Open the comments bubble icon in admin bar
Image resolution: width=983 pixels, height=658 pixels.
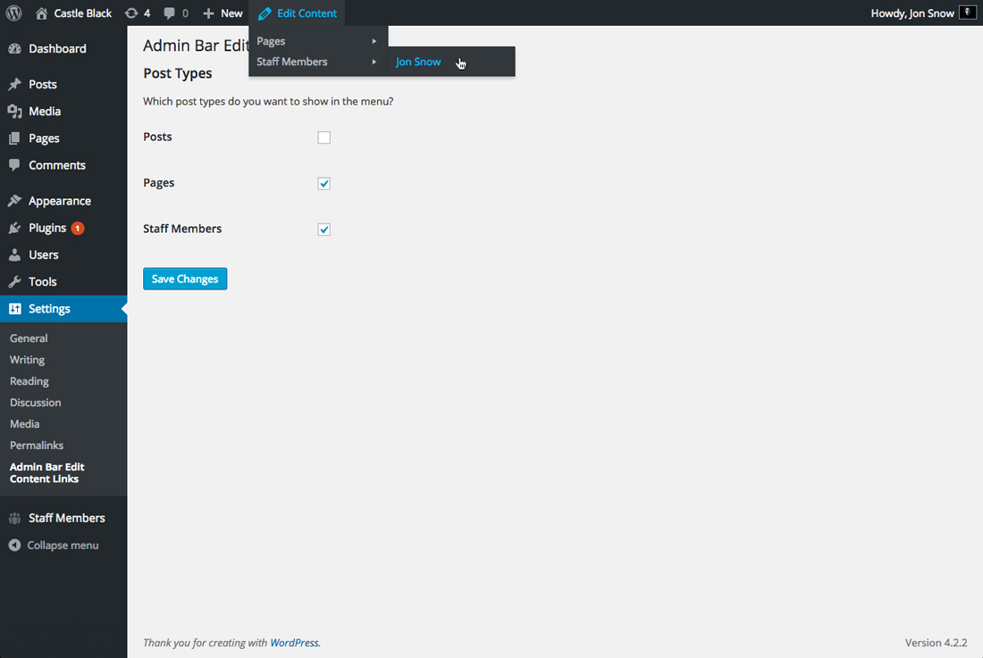point(169,13)
